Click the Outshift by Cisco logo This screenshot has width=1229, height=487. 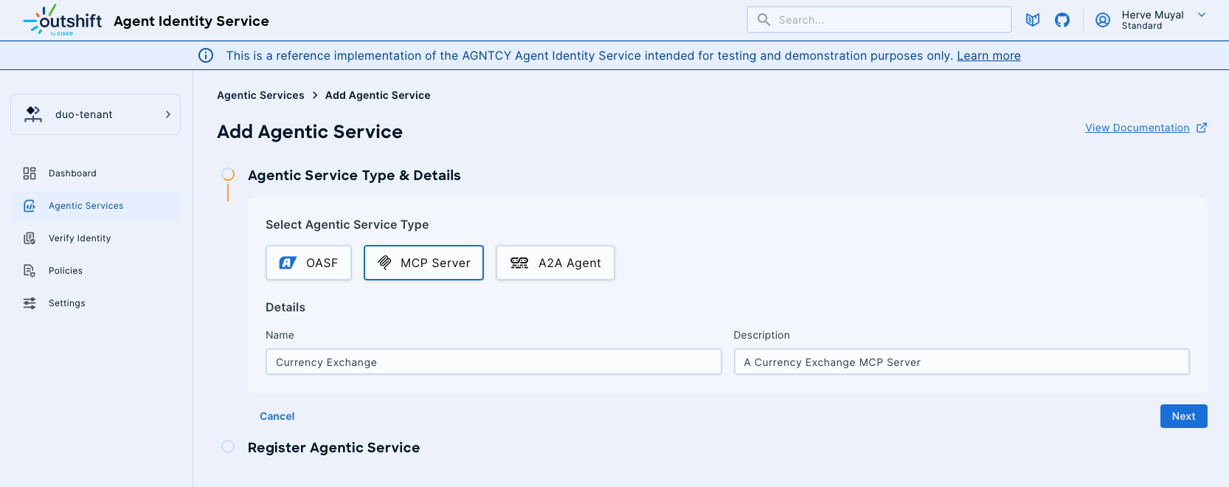pos(63,20)
